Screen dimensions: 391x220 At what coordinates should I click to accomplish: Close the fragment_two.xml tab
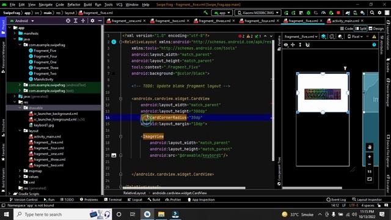coord(188,21)
